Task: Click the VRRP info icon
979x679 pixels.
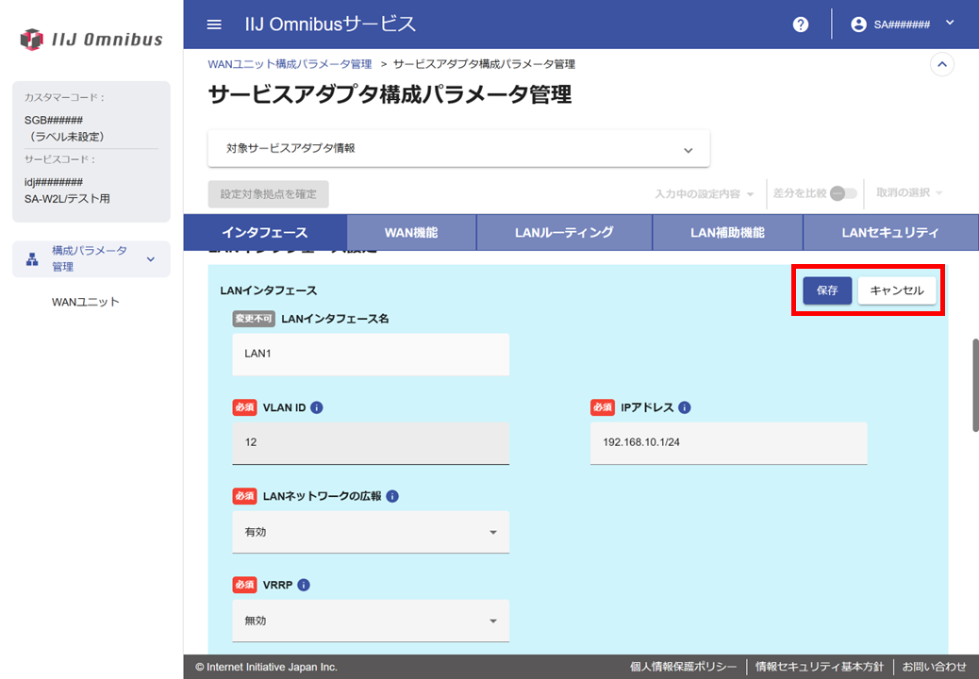Action: (304, 585)
